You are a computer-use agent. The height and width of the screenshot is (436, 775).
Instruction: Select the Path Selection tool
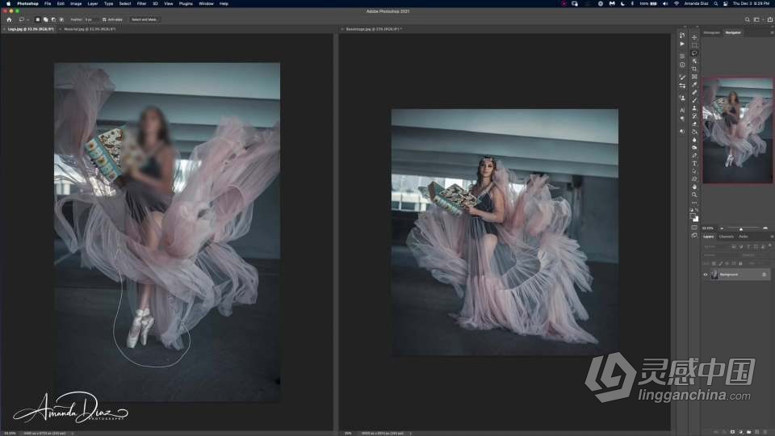694,171
